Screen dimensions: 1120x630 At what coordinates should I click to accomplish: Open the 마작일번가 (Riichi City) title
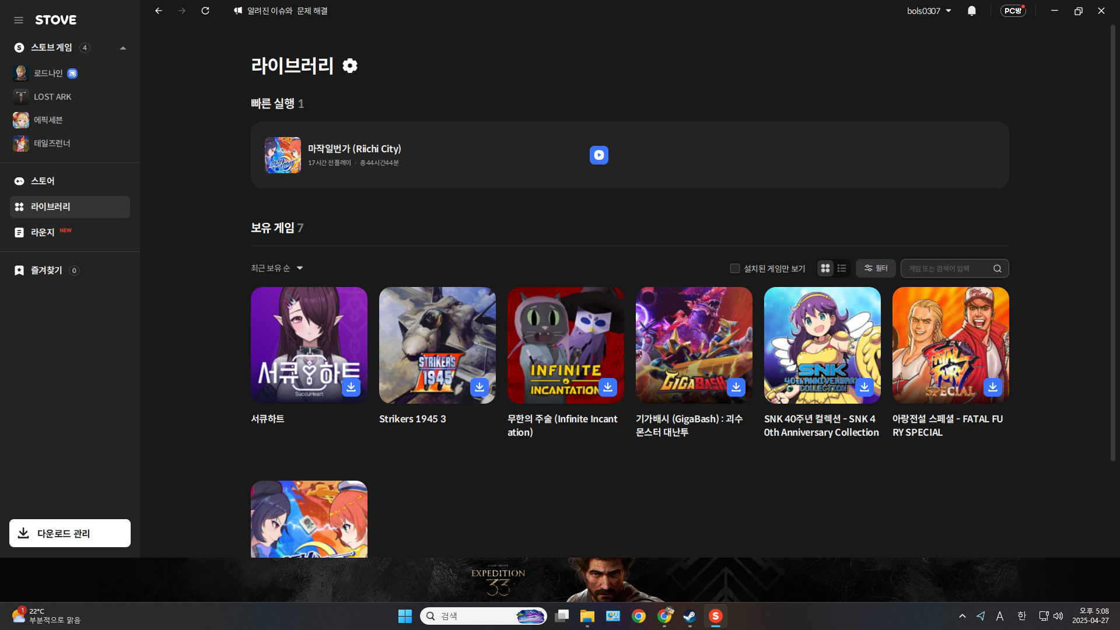[x=355, y=149]
